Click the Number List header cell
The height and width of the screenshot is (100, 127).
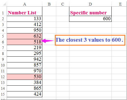click(25, 11)
